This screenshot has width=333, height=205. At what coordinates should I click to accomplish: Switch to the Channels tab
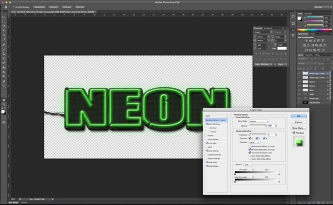[309, 55]
